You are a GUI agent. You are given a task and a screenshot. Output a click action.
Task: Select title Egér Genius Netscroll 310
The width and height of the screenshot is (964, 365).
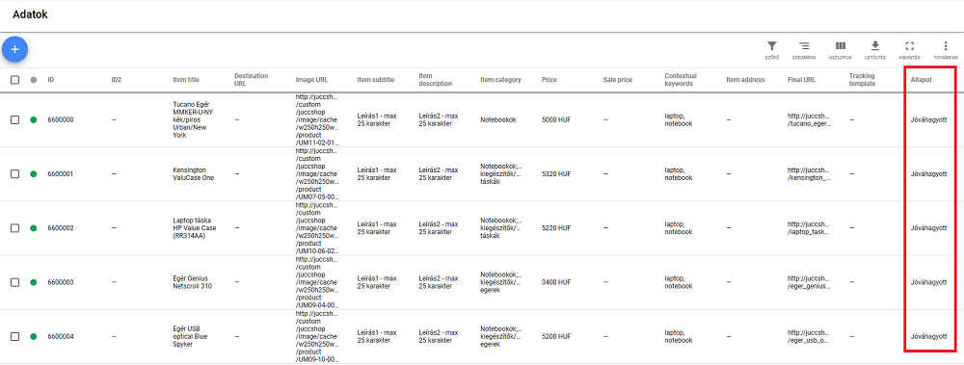[194, 283]
